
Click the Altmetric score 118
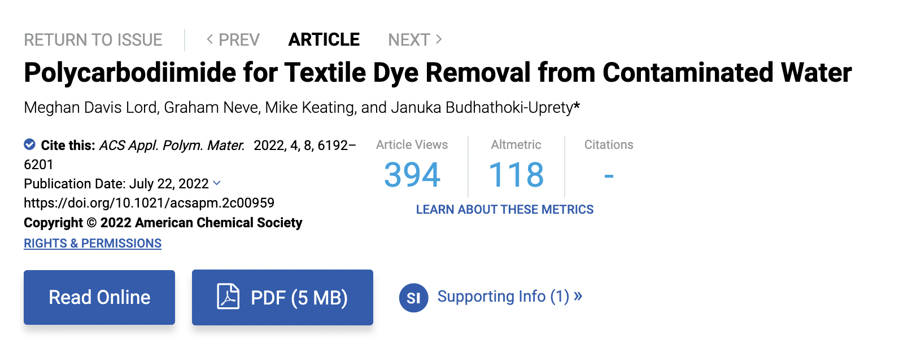[x=516, y=175]
